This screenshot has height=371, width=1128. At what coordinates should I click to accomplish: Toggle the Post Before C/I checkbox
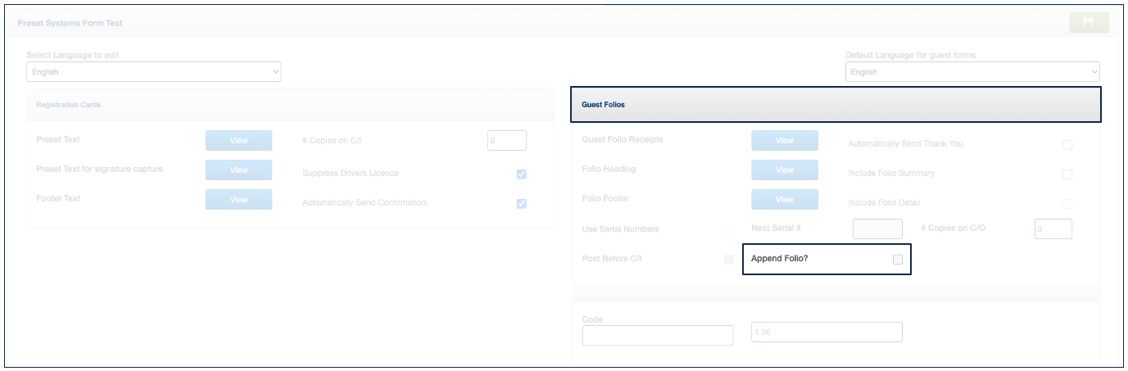(728, 260)
